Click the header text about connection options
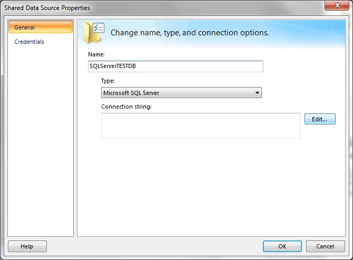 coord(190,33)
